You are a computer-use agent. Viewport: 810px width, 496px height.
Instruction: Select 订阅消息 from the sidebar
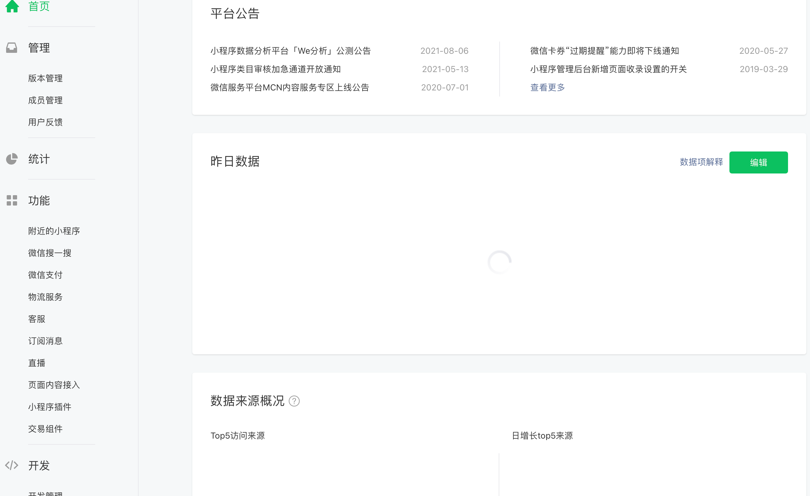[x=45, y=341]
